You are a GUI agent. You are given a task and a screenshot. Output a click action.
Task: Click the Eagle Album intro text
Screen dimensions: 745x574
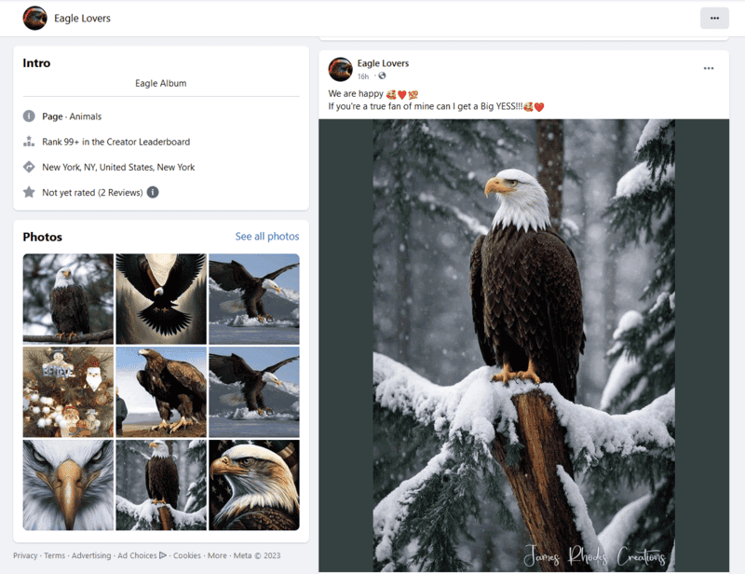[x=160, y=83]
